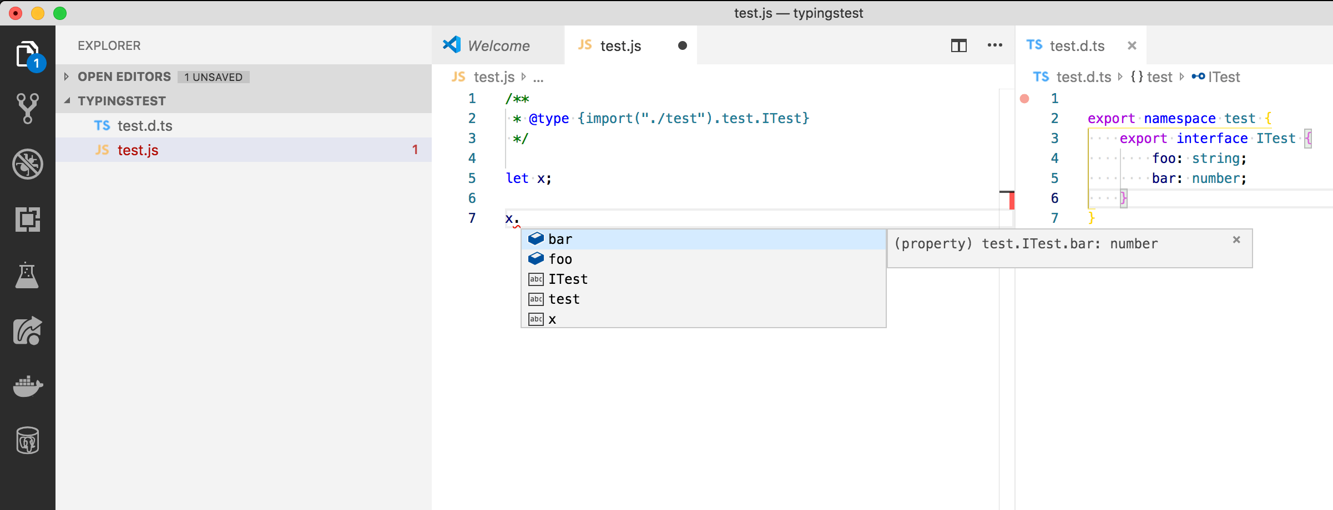Open the Debug view
Image resolution: width=1333 pixels, height=510 pixels.
[x=28, y=164]
